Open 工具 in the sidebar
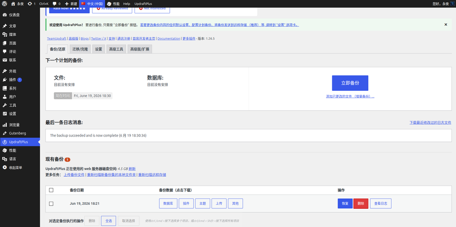Screen dimensions: 456x227 coord(20,105)
